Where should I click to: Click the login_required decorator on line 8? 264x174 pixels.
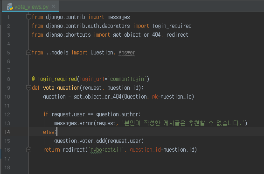point(57,79)
